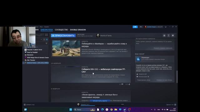
Task: Add World of Tanks to favorites heart
Action: [173, 35]
